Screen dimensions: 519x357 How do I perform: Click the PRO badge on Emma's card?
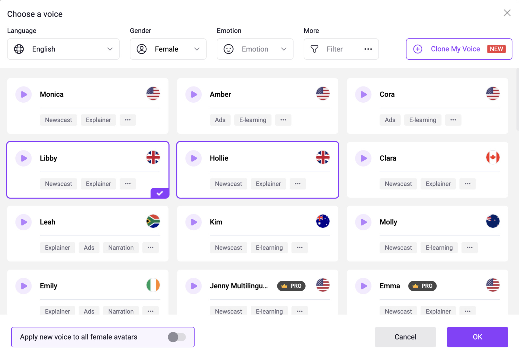point(422,286)
